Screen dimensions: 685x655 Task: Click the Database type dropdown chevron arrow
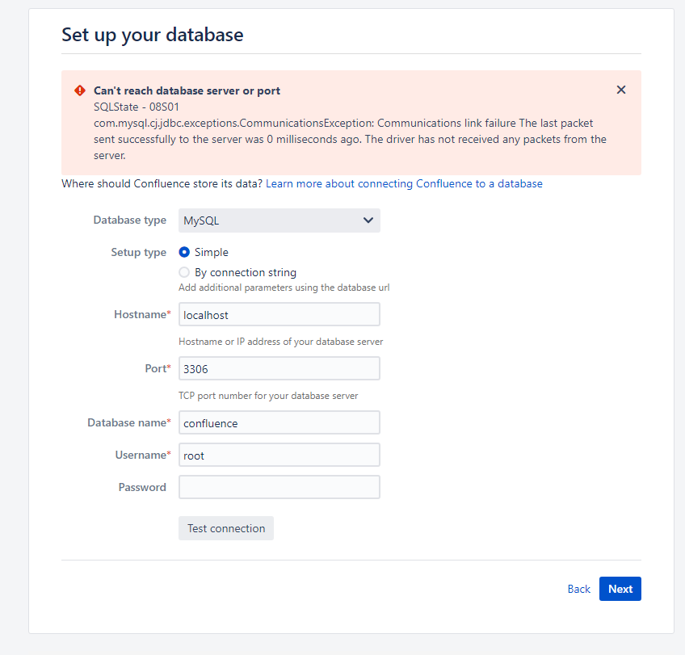coord(368,220)
